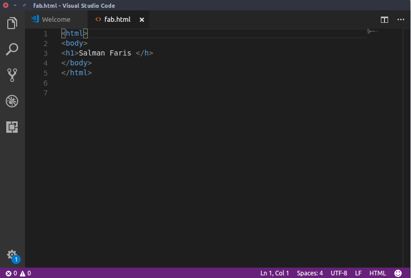Click the opening <html> tag text

click(74, 34)
